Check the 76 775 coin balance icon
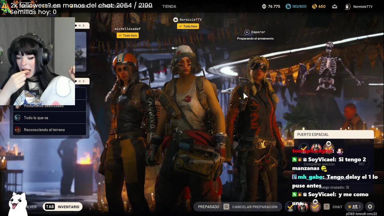 pos(264,6)
